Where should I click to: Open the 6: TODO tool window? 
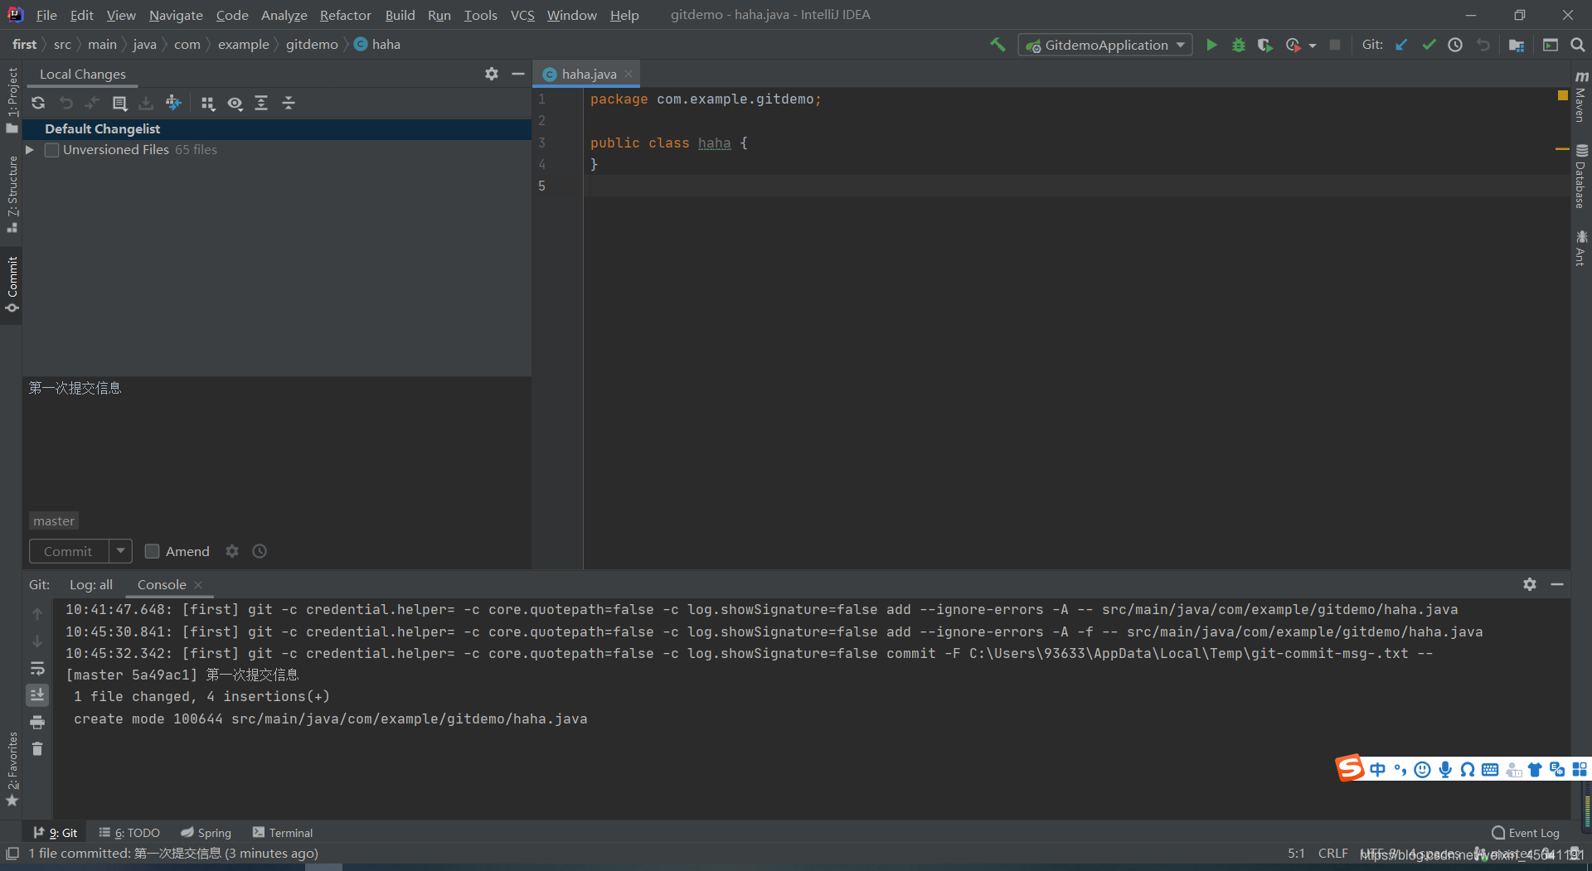(129, 833)
